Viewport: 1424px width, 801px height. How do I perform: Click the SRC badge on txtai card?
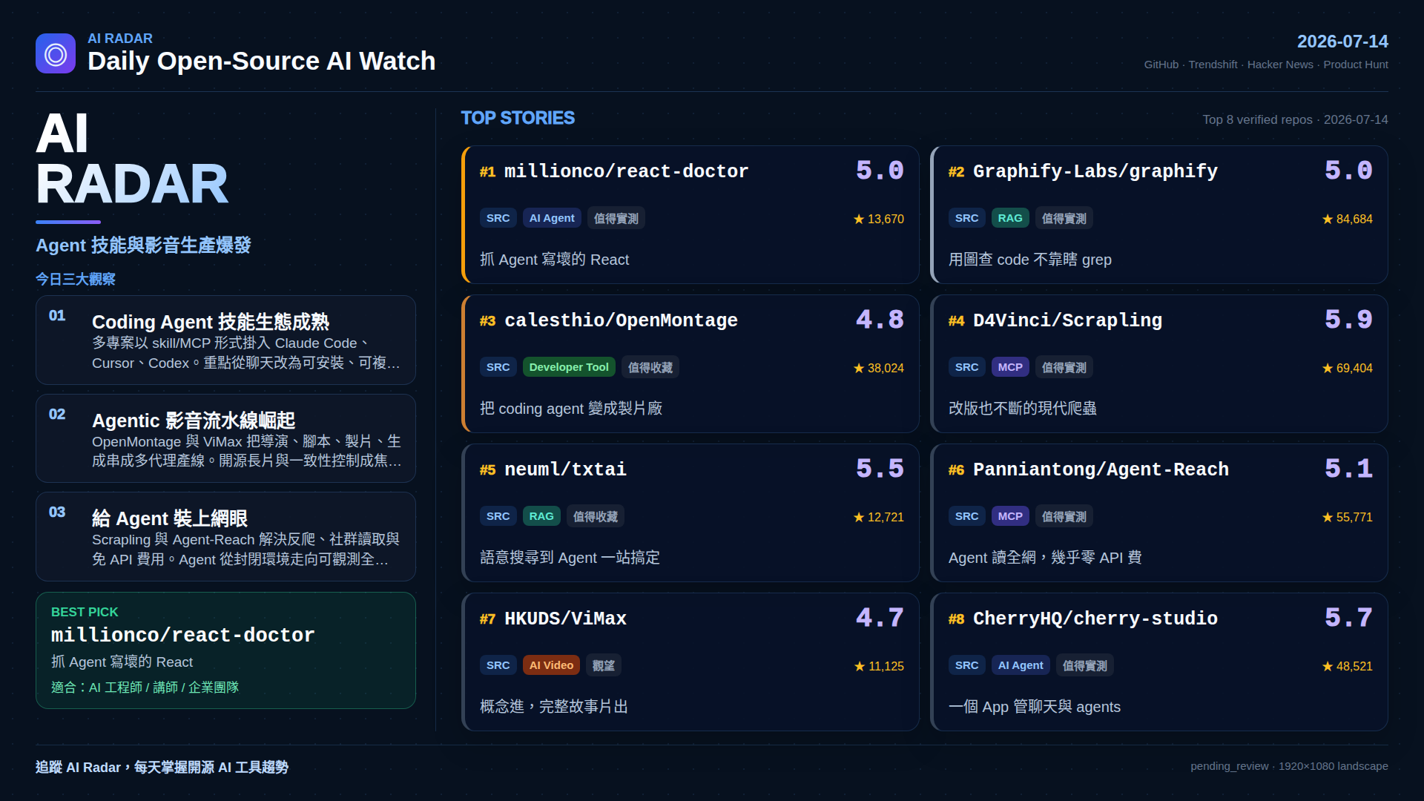498,516
